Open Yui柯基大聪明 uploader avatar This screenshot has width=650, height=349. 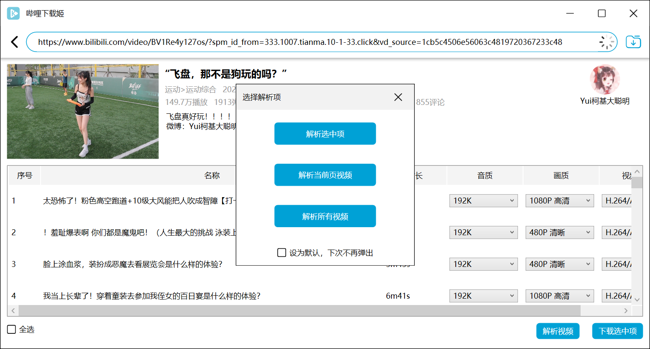[x=604, y=80]
